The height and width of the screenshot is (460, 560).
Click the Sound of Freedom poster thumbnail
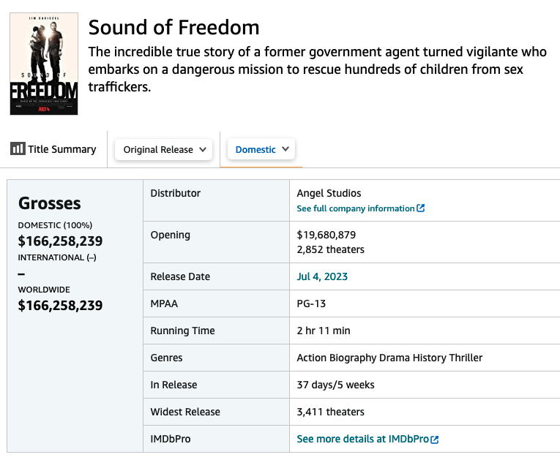point(44,64)
